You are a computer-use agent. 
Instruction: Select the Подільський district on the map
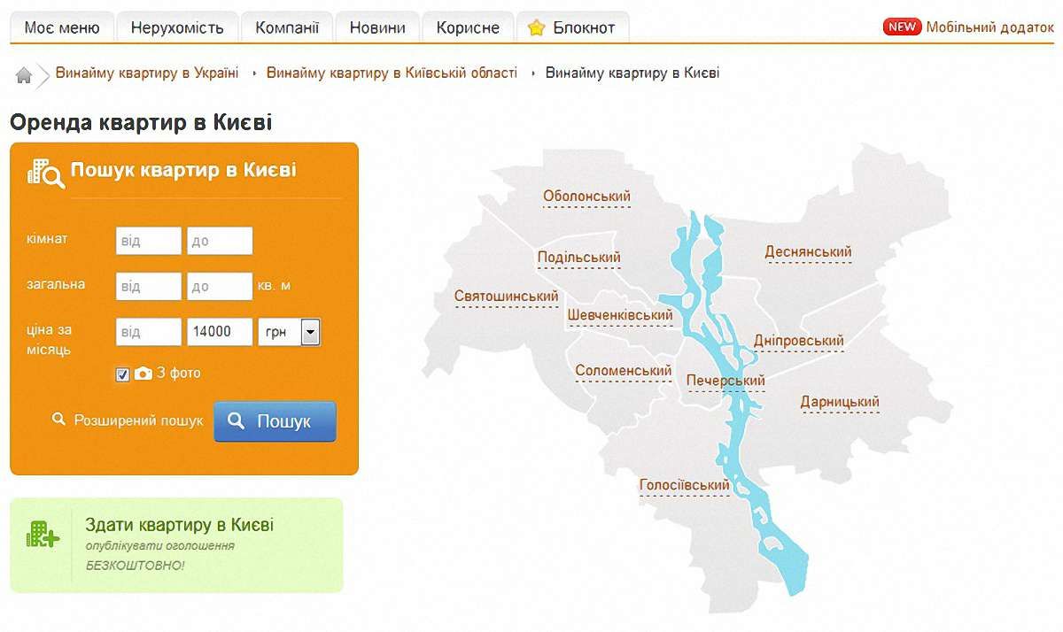(x=579, y=258)
